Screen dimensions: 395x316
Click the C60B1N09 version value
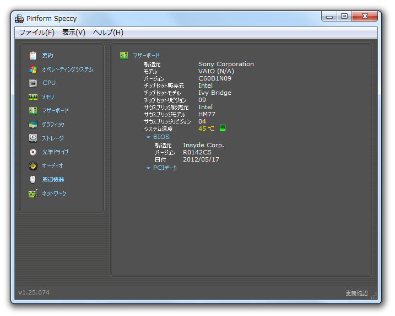click(215, 78)
